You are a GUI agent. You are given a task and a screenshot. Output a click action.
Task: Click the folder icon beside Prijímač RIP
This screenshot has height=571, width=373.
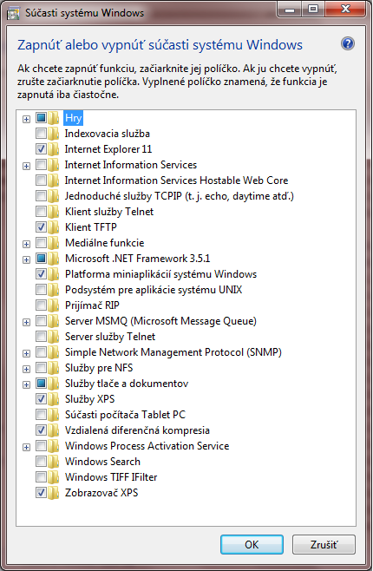pos(54,305)
